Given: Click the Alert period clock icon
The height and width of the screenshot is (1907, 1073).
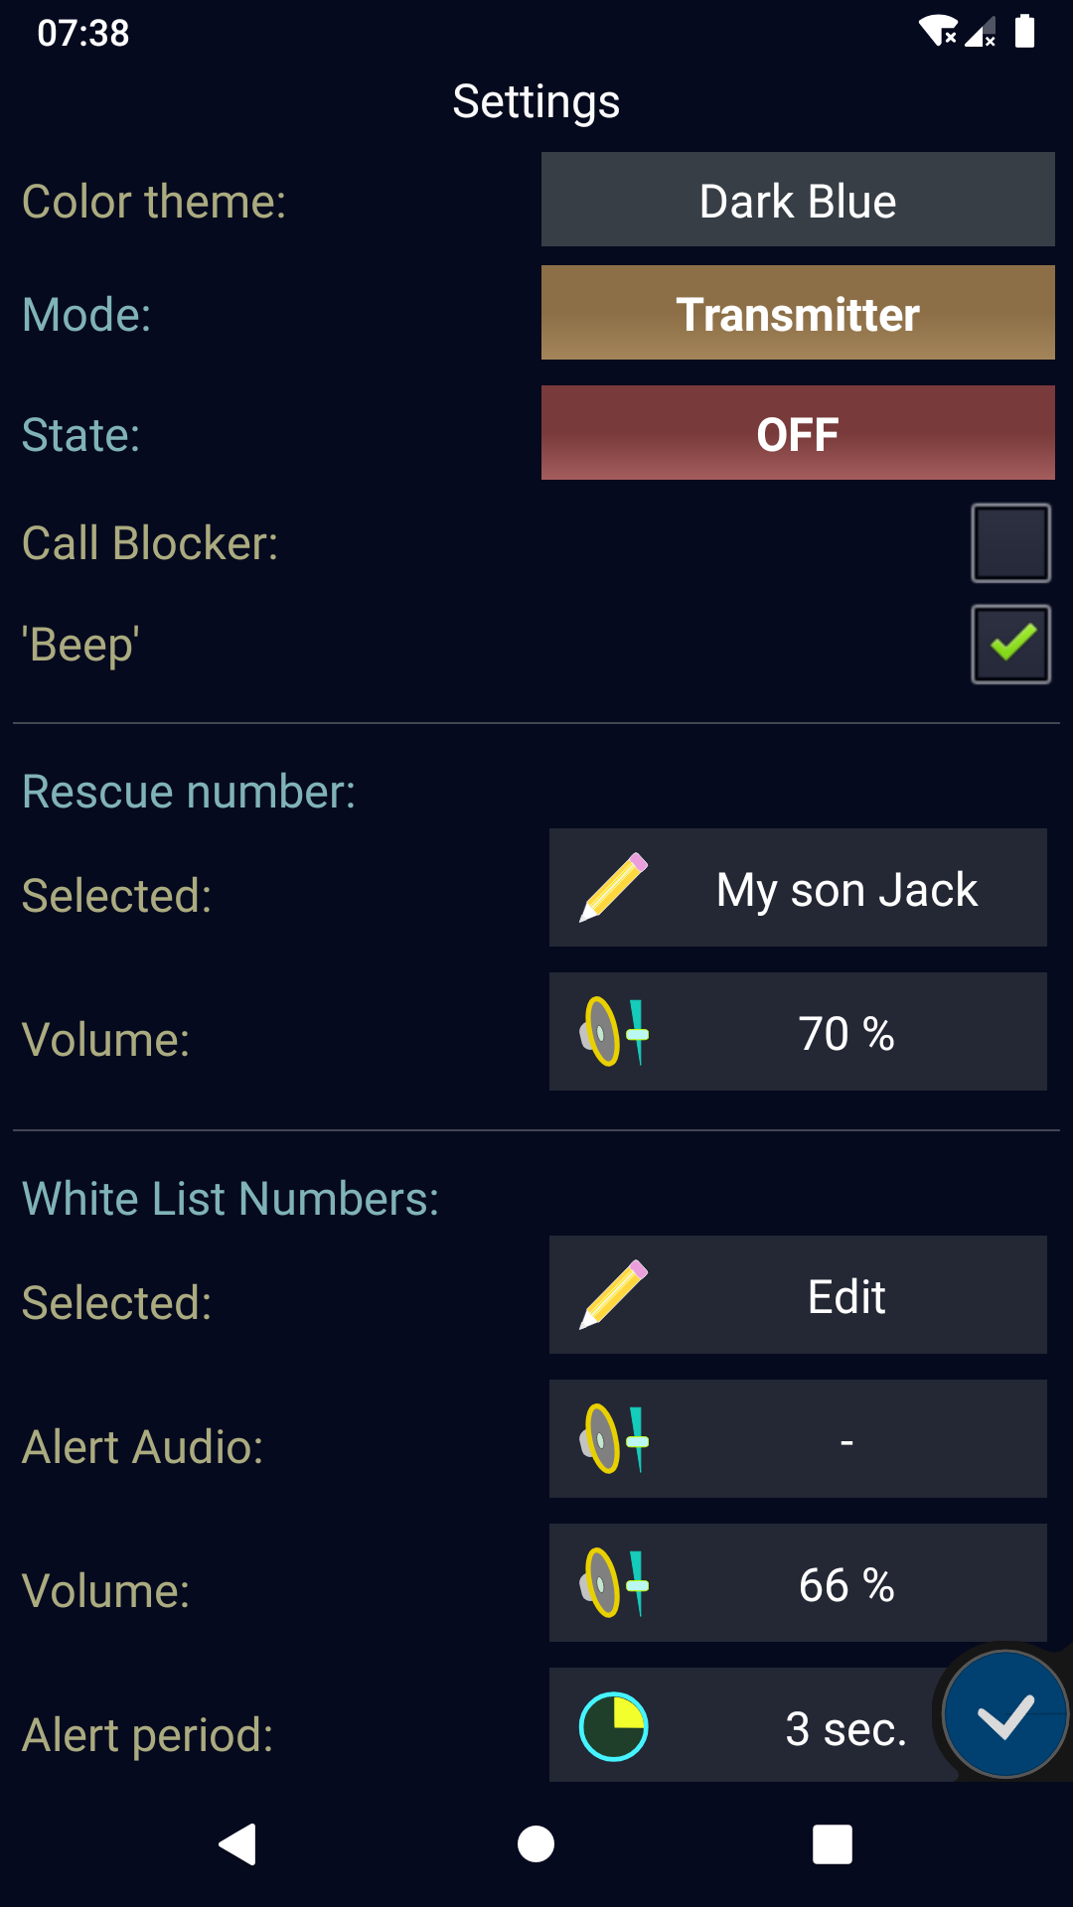Looking at the screenshot, I should (614, 1726).
